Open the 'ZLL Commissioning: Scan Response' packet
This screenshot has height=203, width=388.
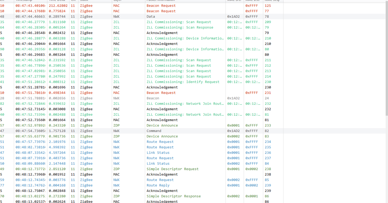180,27
